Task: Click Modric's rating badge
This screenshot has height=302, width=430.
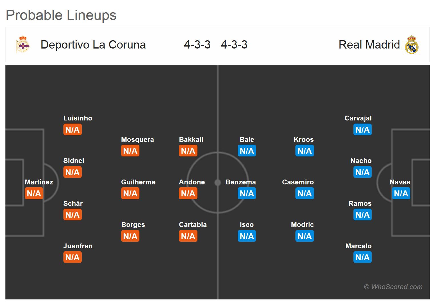Action: [305, 236]
